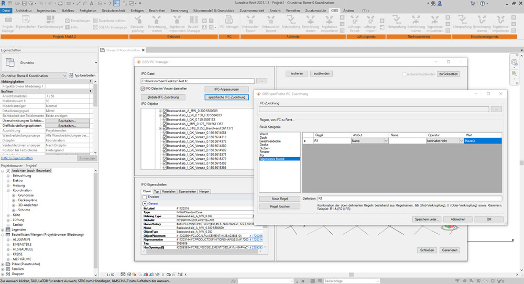Uncheck Basiswand aib_I_GK_0.150_F30:5584833 checkbox
This screenshot has width=524, height=284.
[x=165, y=115]
